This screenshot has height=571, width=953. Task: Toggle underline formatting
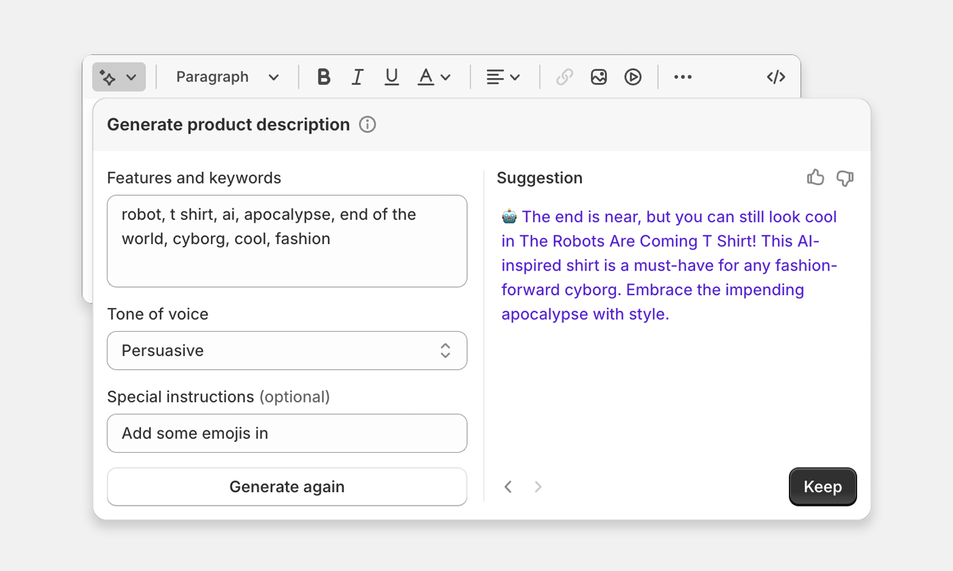391,77
